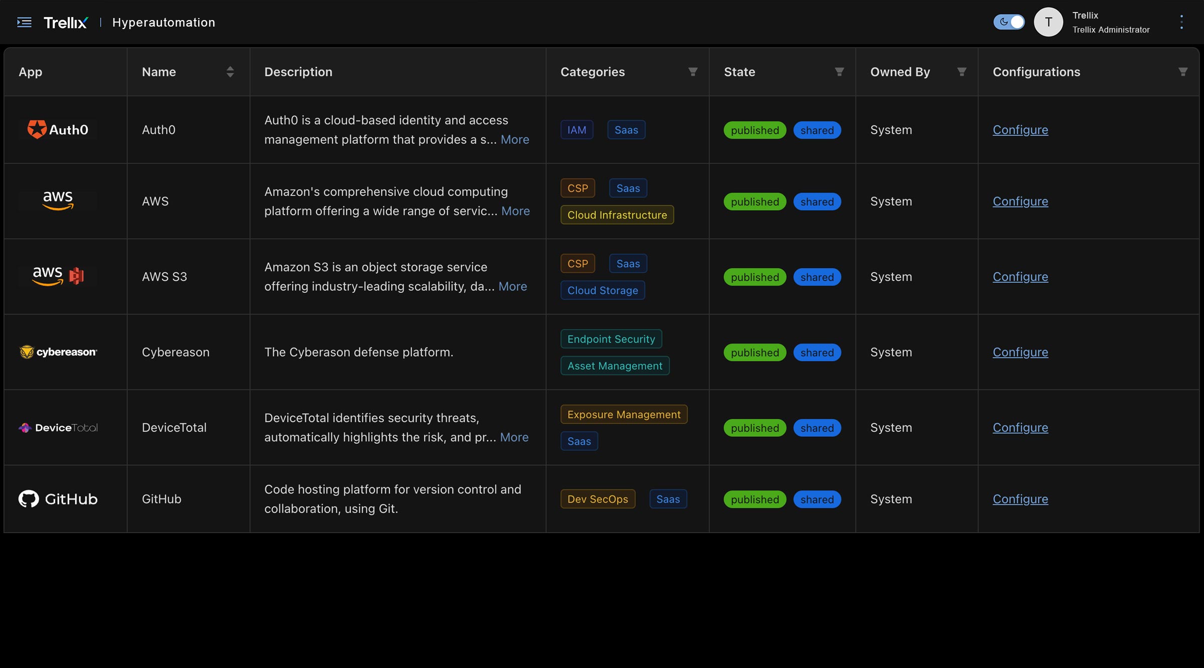Click the AWS S3 app logo
This screenshot has height=668, width=1204.
(x=58, y=276)
